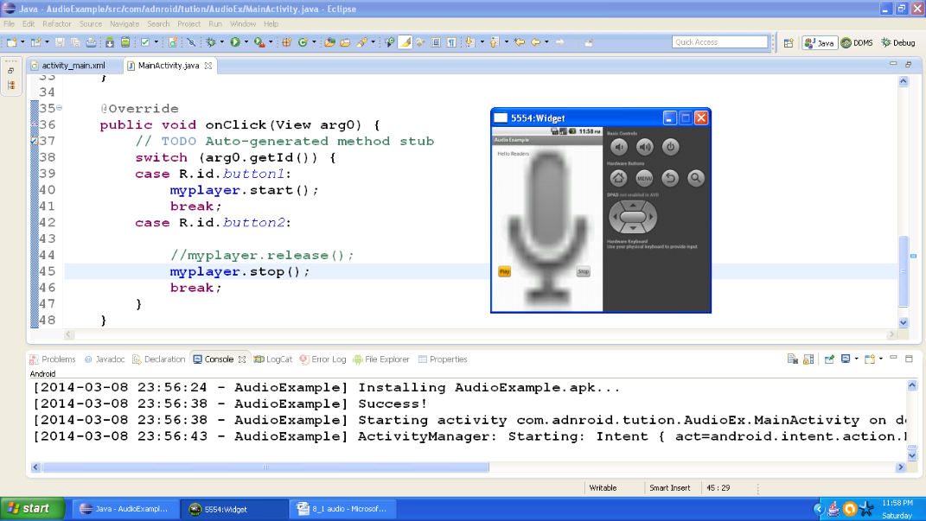Click the Quick Access search field
Image resolution: width=926 pixels, height=521 pixels.
(720, 41)
